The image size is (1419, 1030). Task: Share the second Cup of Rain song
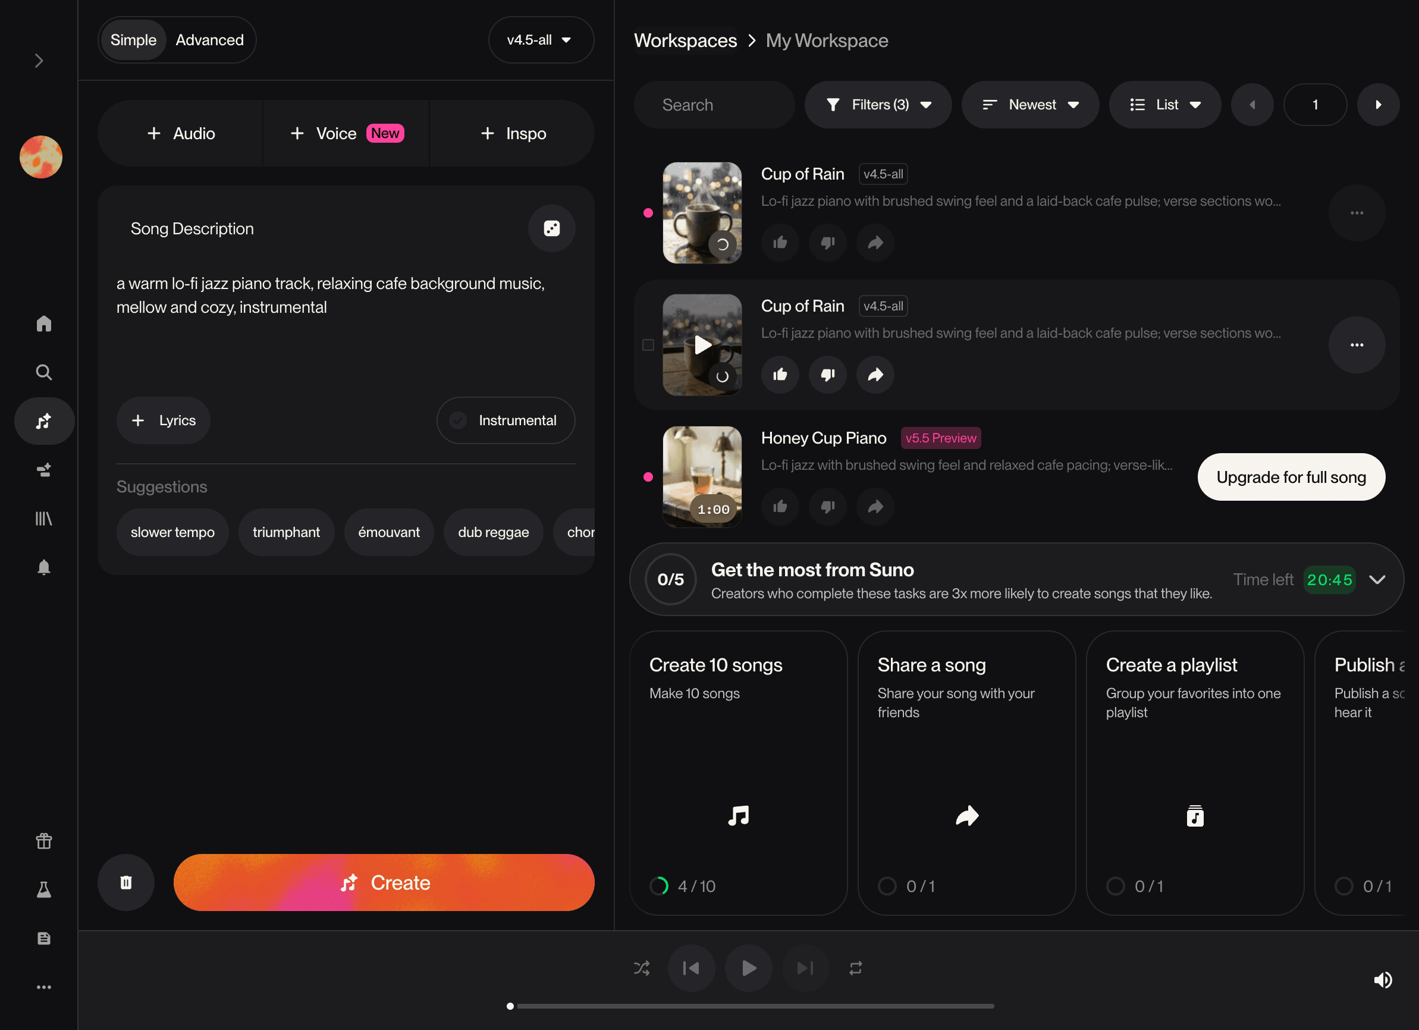pos(875,375)
